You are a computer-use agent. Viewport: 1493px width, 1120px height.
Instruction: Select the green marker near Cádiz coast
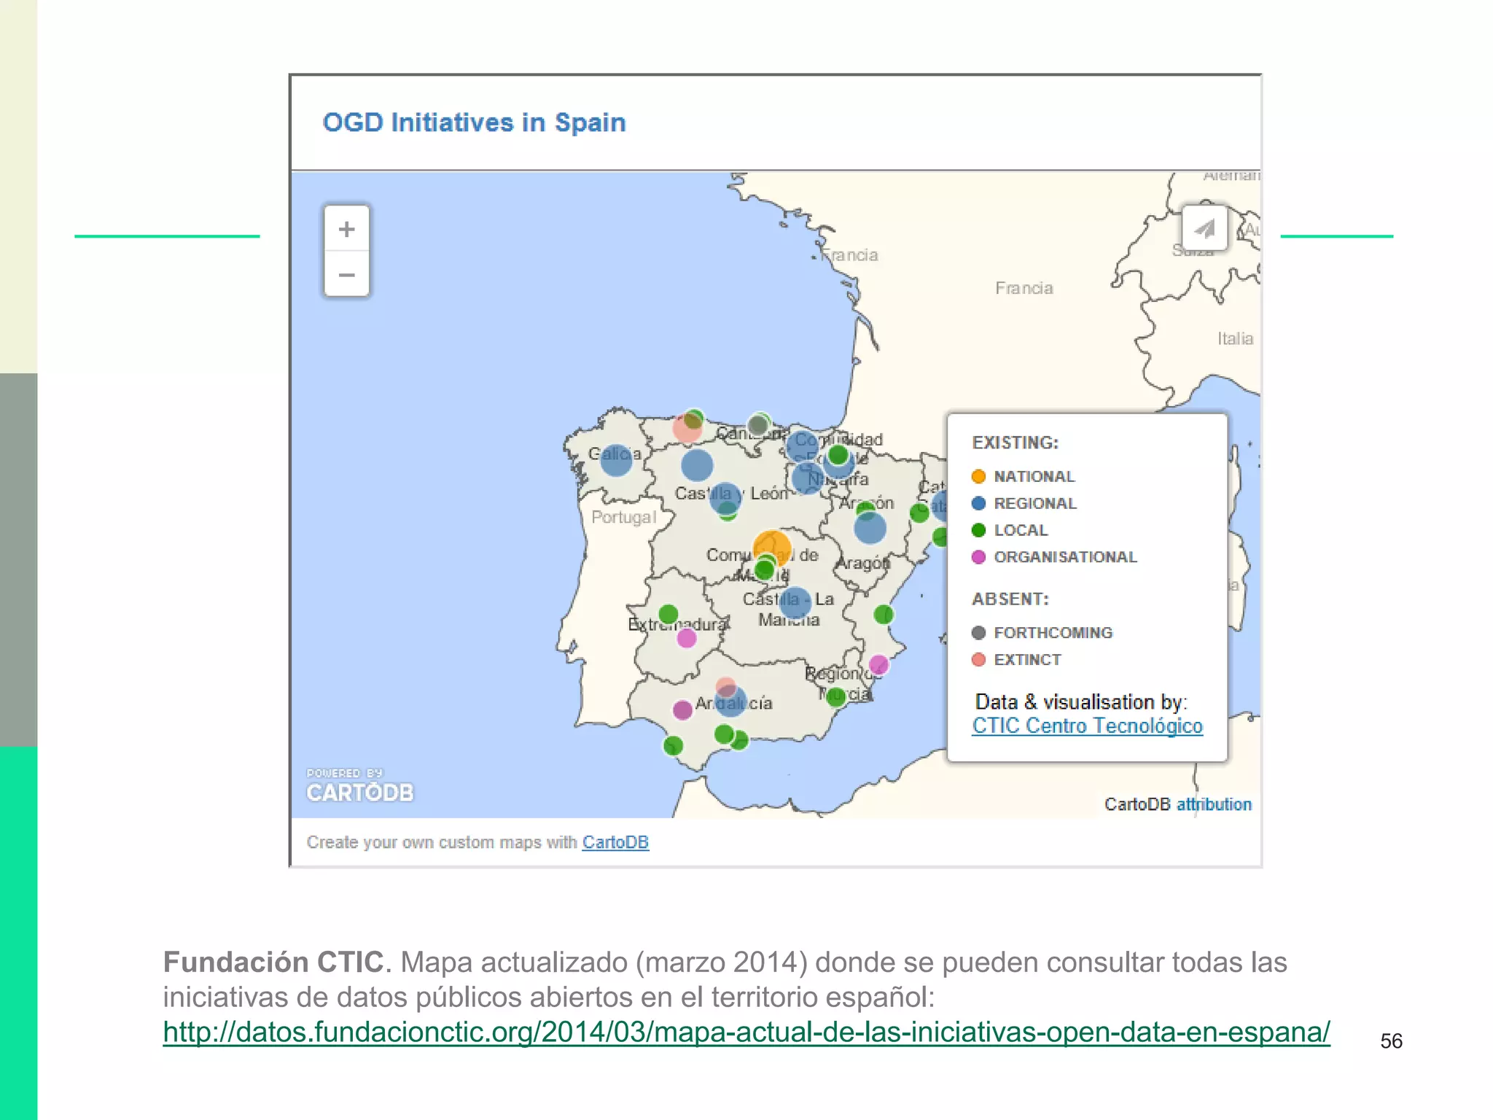pos(673,745)
